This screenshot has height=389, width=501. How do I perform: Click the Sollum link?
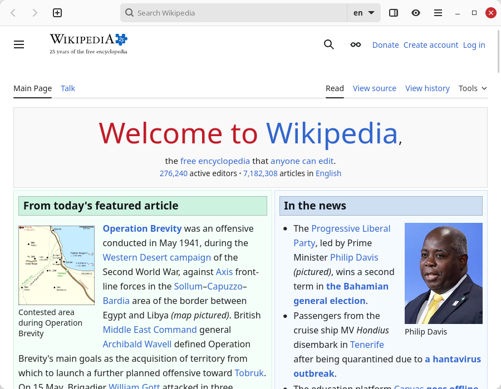pyautogui.click(x=188, y=286)
